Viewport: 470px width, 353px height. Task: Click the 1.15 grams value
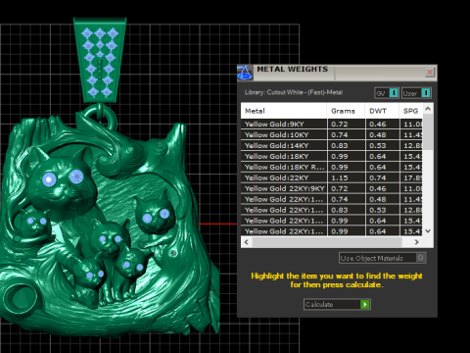340,178
